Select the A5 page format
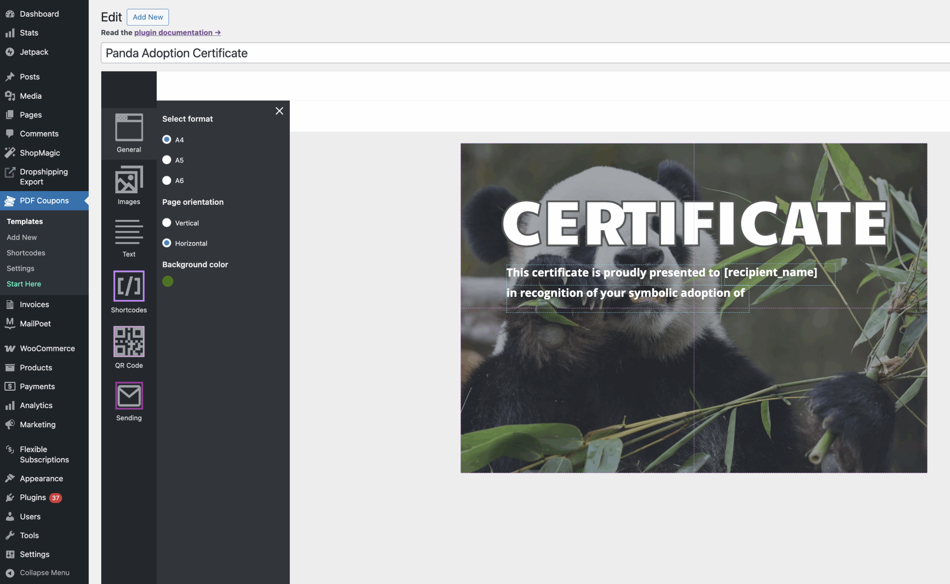The height and width of the screenshot is (584, 950). coord(167,160)
